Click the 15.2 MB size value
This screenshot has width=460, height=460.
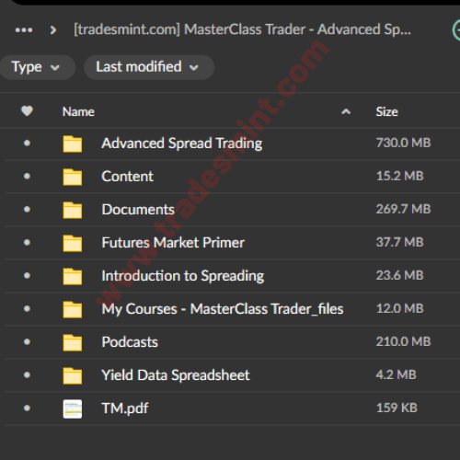399,176
